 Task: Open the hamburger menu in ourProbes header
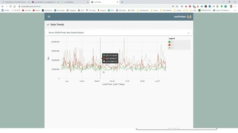pyautogui.click(x=49, y=17)
